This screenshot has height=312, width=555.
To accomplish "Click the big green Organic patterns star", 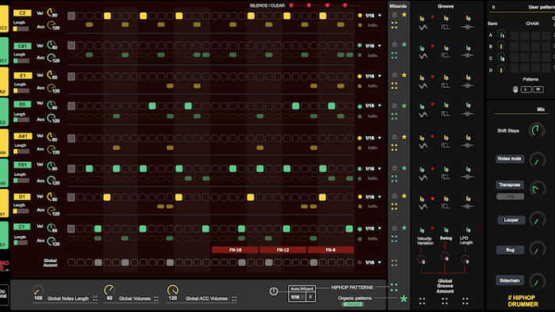I will [404, 299].
